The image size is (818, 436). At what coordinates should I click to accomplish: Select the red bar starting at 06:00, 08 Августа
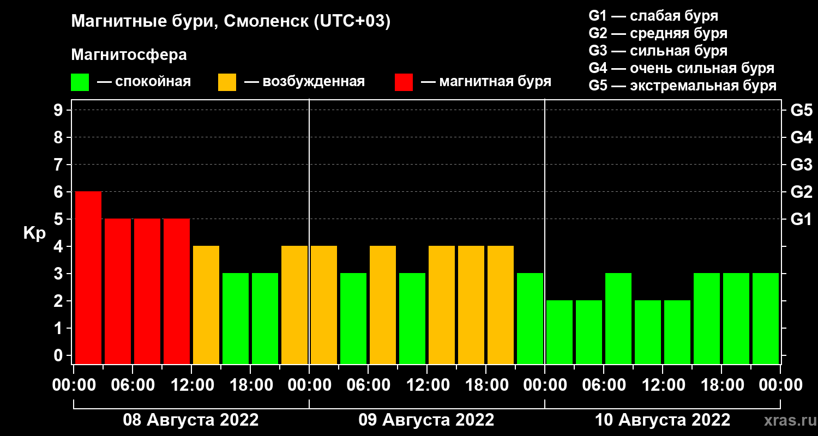147,292
